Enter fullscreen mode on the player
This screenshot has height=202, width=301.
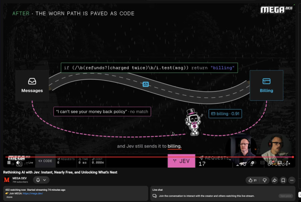pos(288,163)
